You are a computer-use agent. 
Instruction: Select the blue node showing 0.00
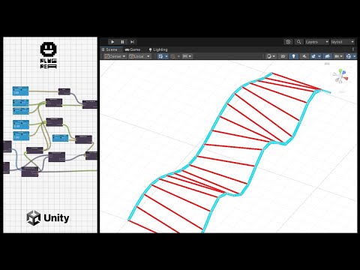point(21,124)
